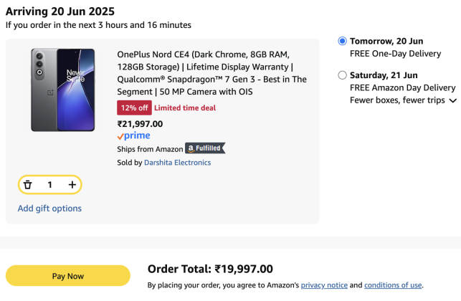Select Tomorrow, 20 Jun delivery option
The width and height of the screenshot is (461, 301).
coord(342,42)
